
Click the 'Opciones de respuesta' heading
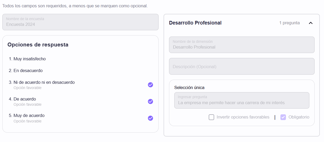tap(38, 45)
